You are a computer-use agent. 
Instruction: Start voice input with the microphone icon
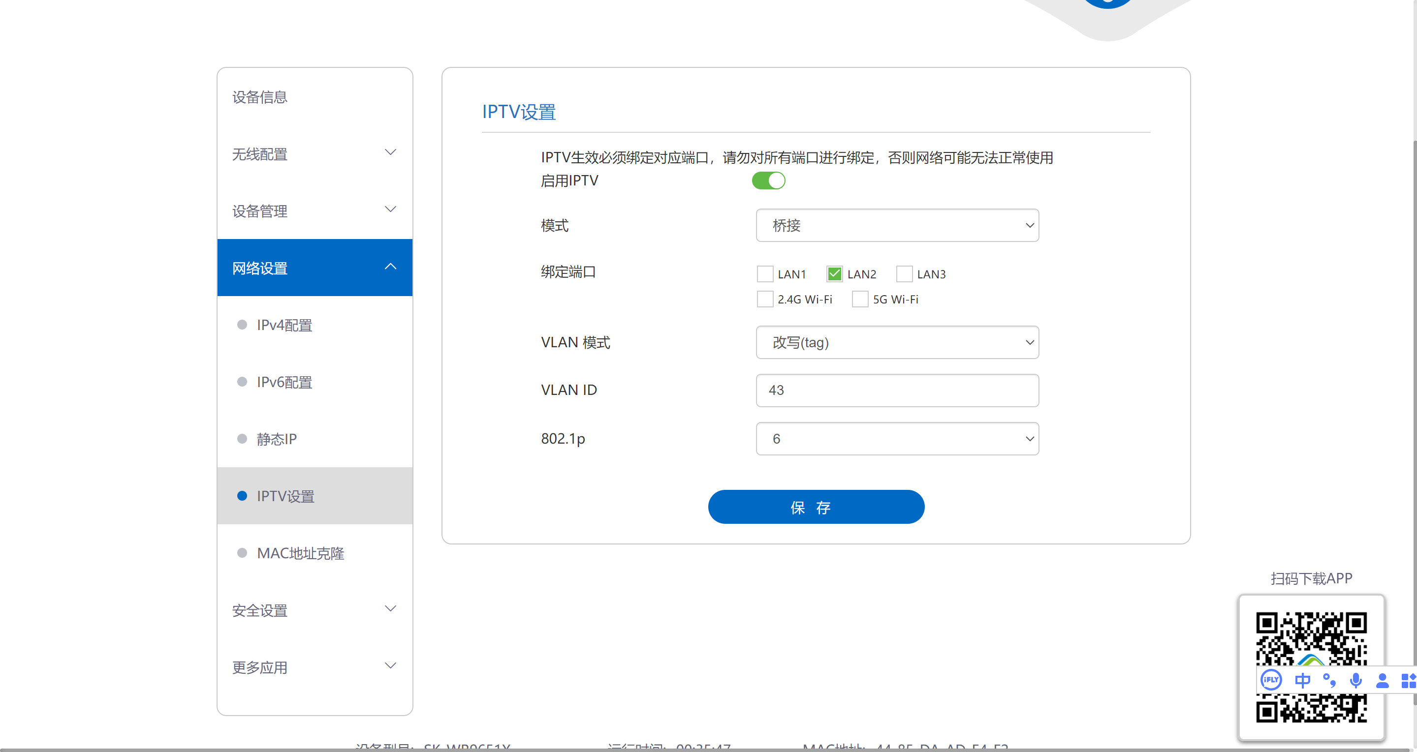[1356, 681]
